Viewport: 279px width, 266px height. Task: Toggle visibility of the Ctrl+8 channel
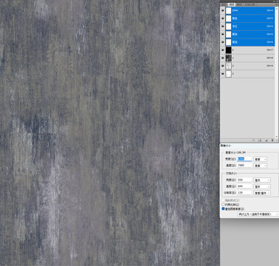(223, 58)
